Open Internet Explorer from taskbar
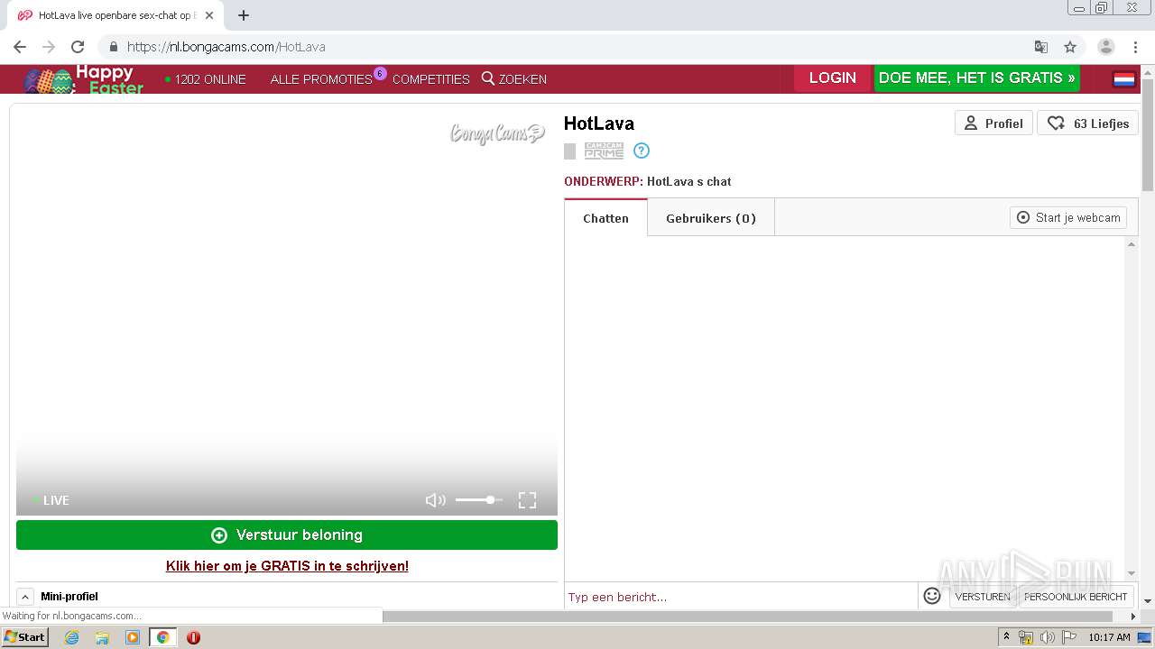Image resolution: width=1155 pixels, height=649 pixels. (71, 637)
